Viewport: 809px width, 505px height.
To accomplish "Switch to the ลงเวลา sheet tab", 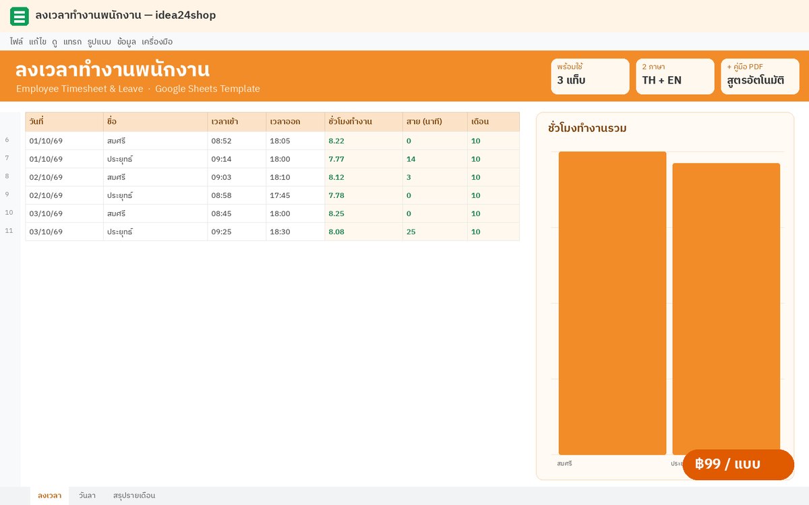I will (x=50, y=496).
